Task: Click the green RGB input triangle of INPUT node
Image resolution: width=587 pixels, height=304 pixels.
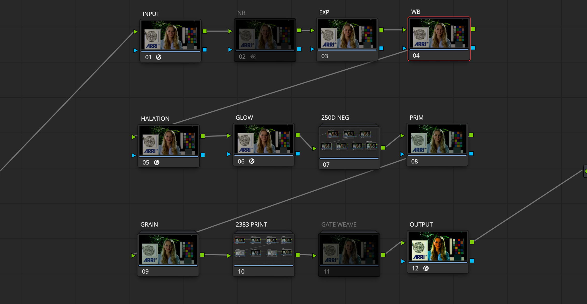Action: [x=136, y=32]
